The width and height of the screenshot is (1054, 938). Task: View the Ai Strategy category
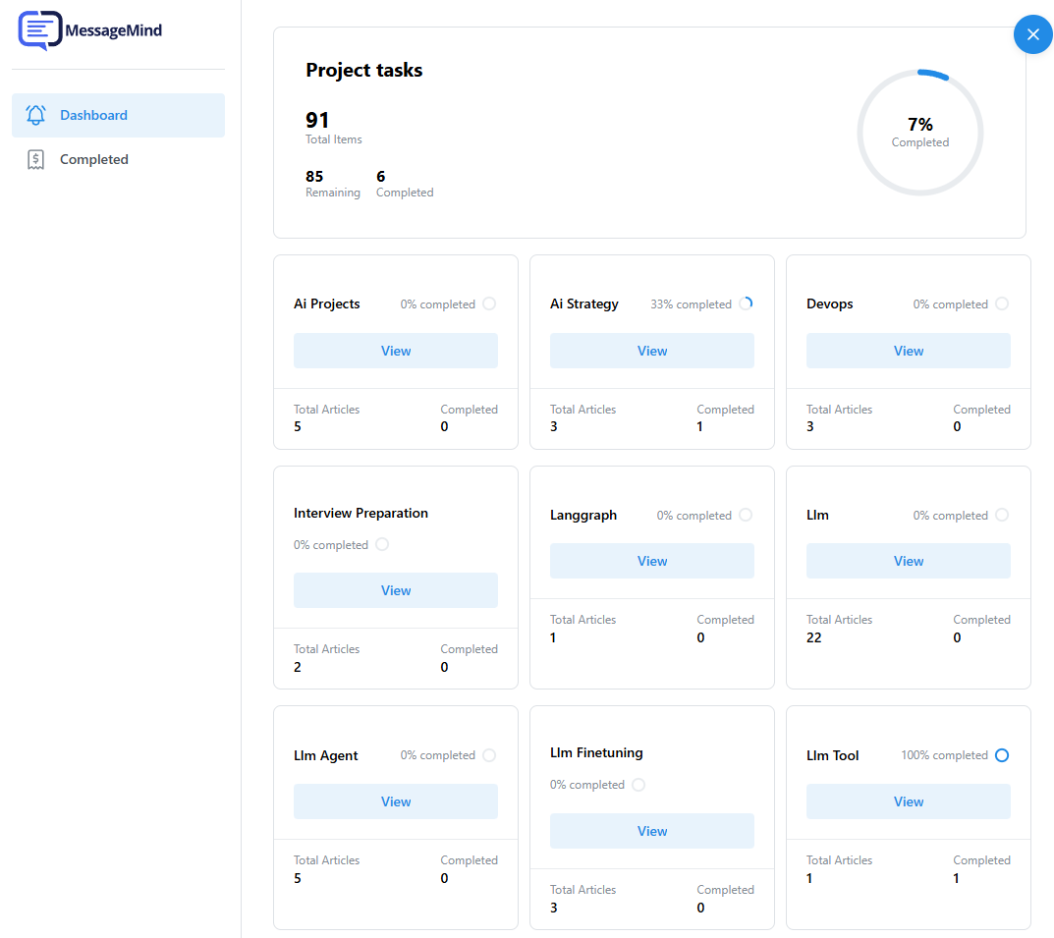(652, 351)
